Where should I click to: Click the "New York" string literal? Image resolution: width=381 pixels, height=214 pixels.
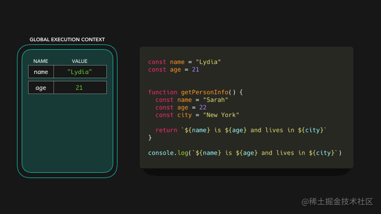click(x=221, y=115)
